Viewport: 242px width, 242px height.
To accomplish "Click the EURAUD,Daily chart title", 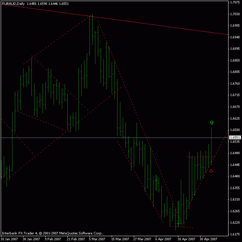I will click(x=13, y=4).
